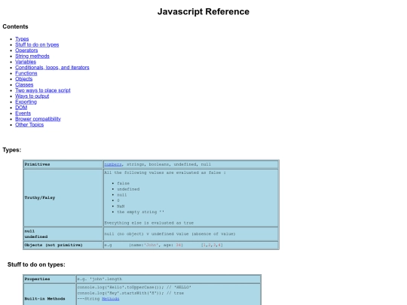The width and height of the screenshot is (407, 305).
Task: Select the Primitives table cell
Action: [x=63, y=164]
